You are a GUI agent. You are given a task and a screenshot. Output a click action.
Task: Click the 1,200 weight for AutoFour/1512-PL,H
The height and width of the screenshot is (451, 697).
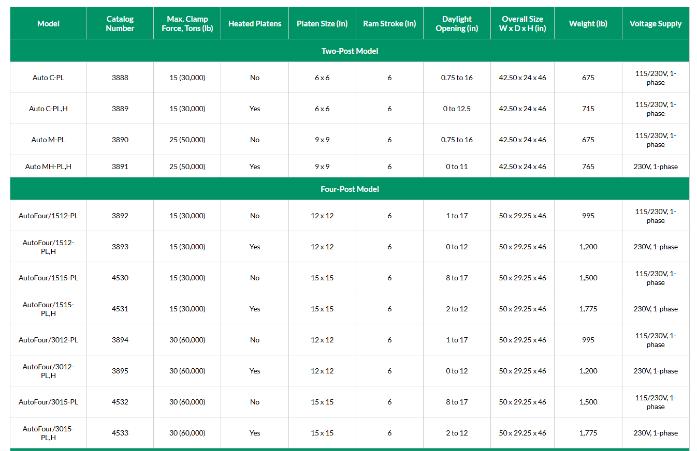(x=588, y=247)
